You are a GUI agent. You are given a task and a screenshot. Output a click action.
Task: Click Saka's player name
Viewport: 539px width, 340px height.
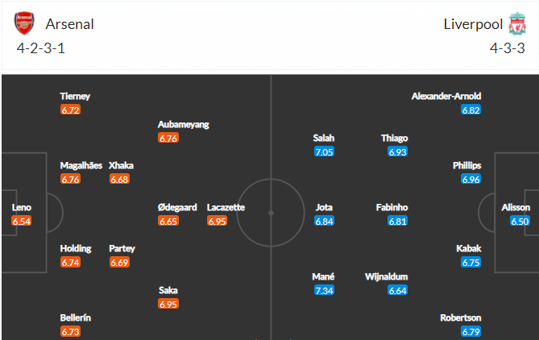click(x=168, y=291)
